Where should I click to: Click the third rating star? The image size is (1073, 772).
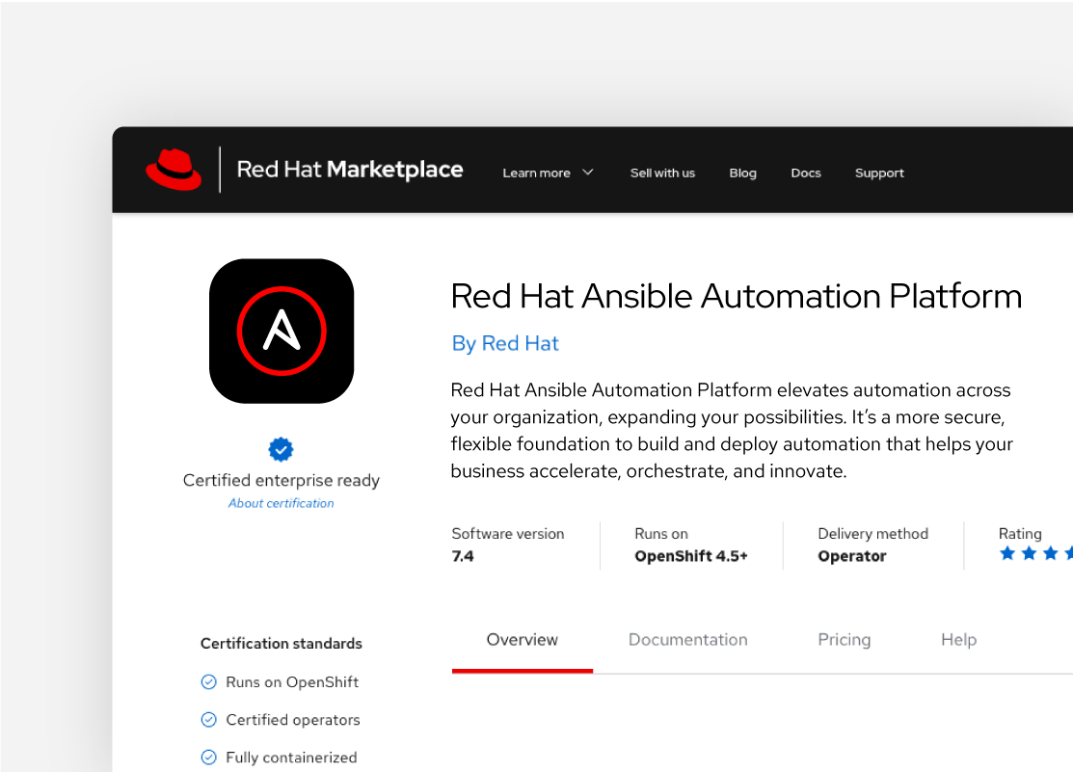(x=1051, y=553)
